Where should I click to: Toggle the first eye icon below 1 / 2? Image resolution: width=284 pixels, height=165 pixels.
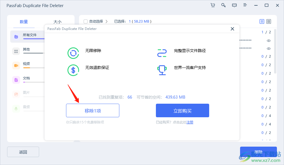[x=269, y=41]
